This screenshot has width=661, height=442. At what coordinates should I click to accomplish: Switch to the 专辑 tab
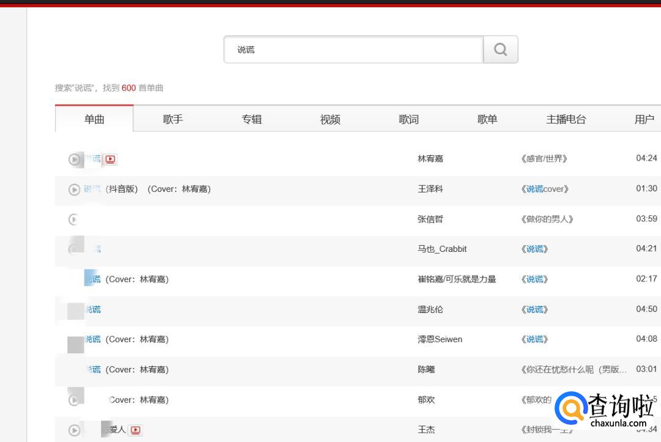tap(252, 119)
